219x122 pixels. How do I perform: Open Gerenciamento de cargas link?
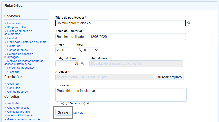pos(24,119)
